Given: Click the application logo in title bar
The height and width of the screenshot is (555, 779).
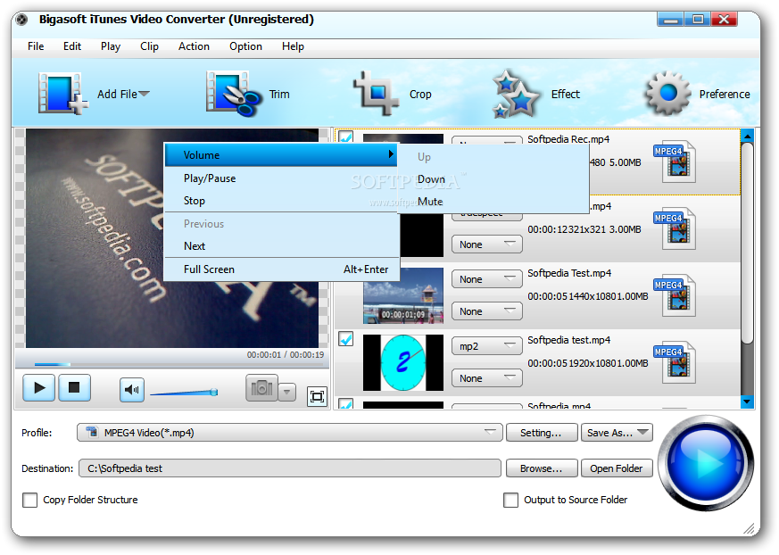Looking at the screenshot, I should [21, 20].
